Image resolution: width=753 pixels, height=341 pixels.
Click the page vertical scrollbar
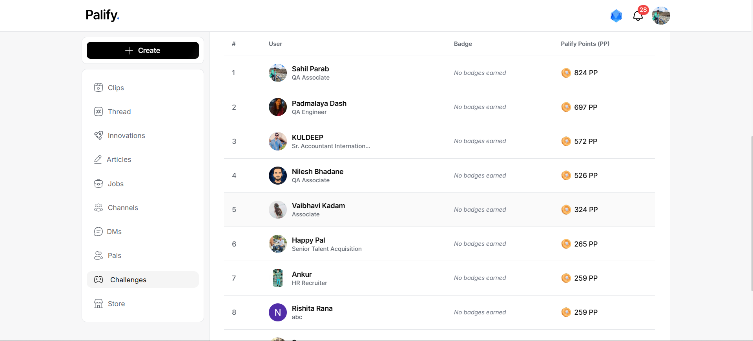pyautogui.click(x=751, y=214)
